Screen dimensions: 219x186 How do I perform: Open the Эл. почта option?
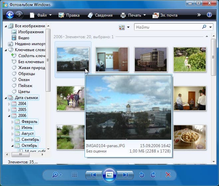coord(165,15)
